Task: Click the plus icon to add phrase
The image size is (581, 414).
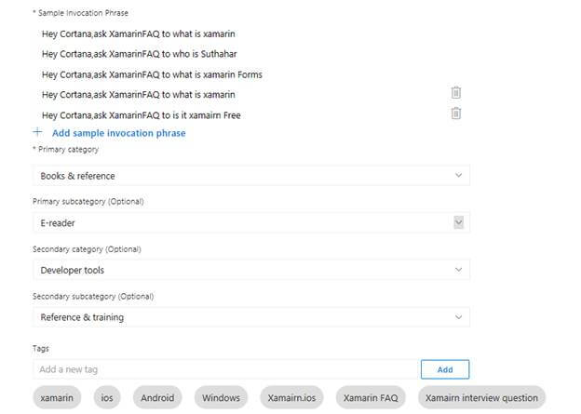Action: pyautogui.click(x=38, y=133)
